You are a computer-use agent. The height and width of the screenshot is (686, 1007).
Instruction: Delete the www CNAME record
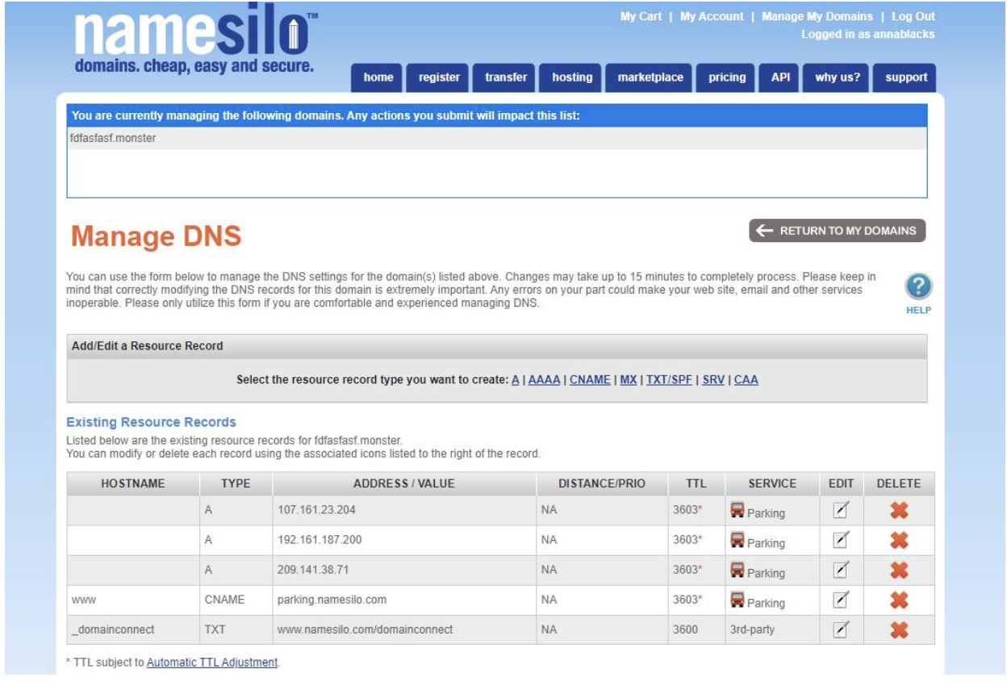898,600
